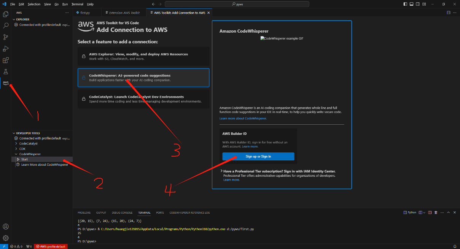Open the Selection menu
The width and height of the screenshot is (460, 249).
tap(34, 4)
